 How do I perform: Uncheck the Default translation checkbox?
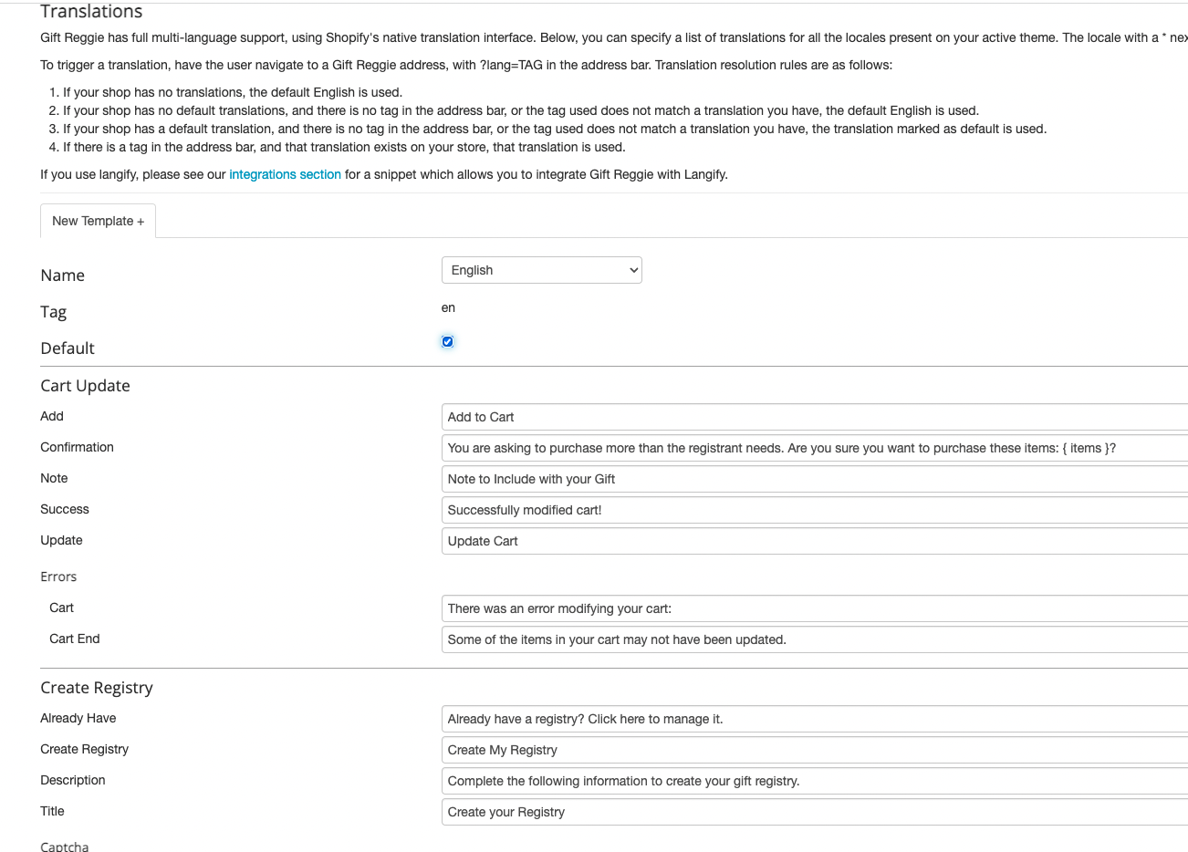[447, 342]
